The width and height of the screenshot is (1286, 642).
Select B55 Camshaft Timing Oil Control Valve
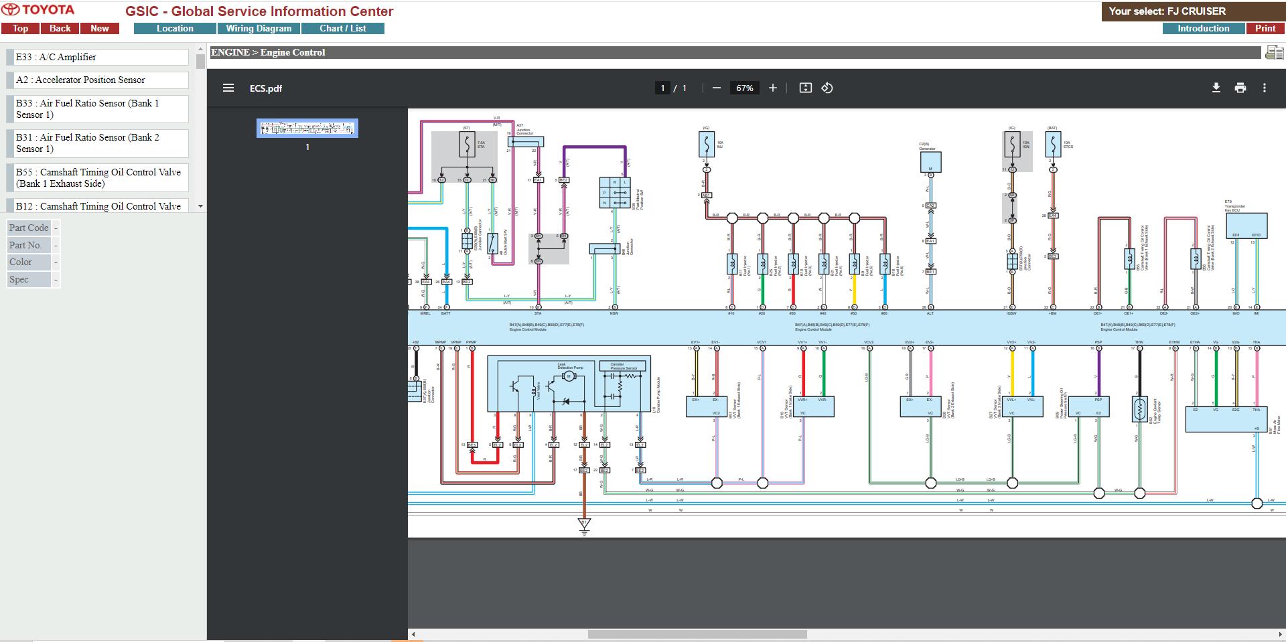click(98, 177)
